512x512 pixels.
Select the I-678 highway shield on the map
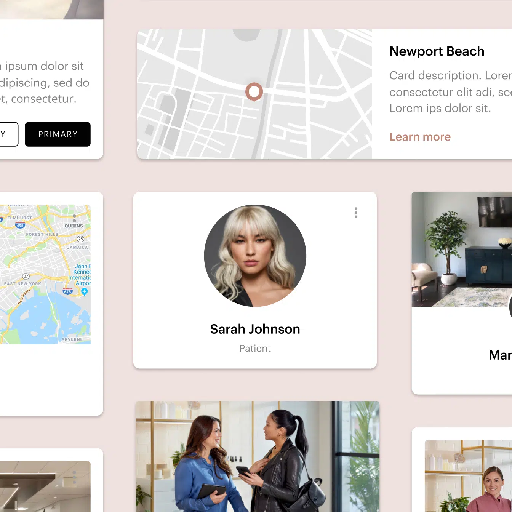click(68, 291)
